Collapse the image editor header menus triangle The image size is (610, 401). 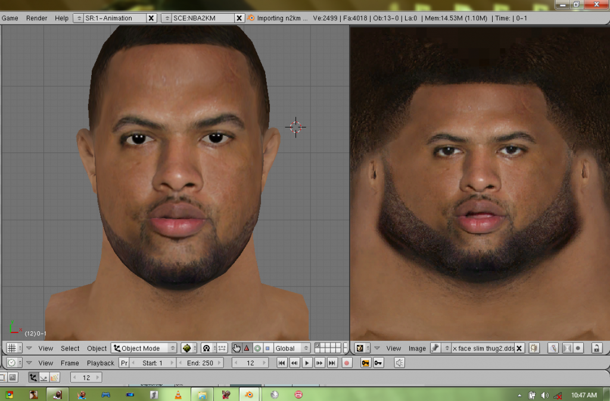pyautogui.click(x=376, y=348)
